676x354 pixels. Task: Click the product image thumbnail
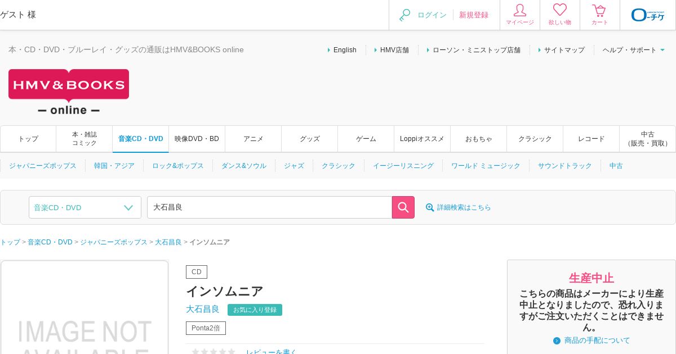click(84, 307)
